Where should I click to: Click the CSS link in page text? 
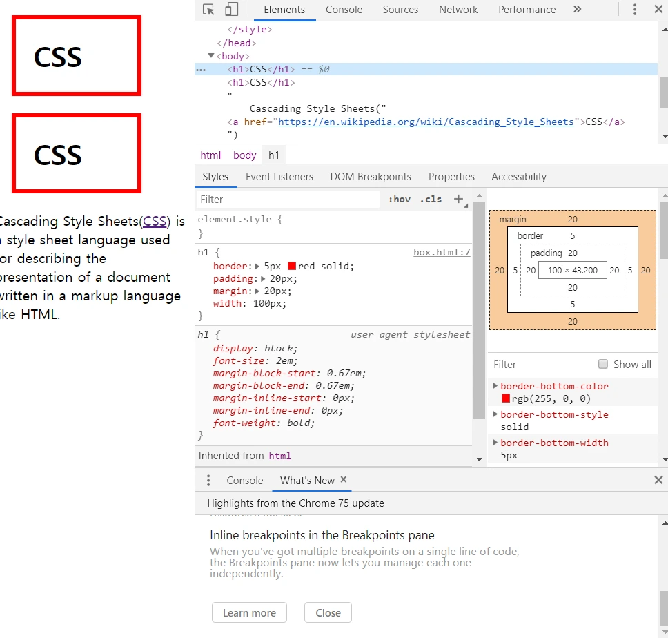click(155, 221)
